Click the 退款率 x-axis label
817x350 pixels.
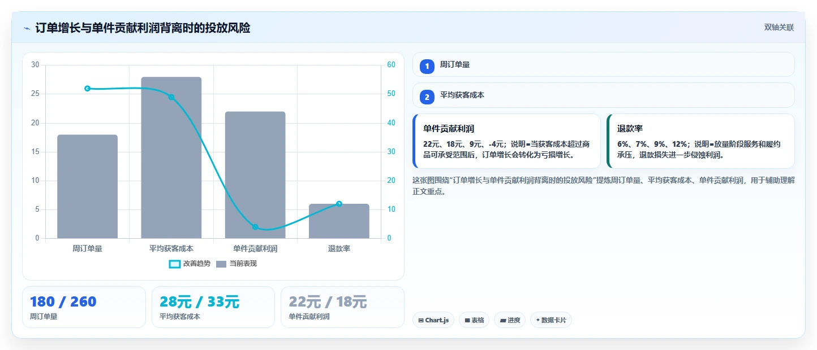339,248
